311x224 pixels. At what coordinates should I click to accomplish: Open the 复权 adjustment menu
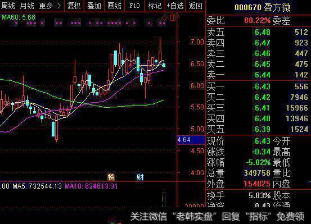(x=74, y=6)
